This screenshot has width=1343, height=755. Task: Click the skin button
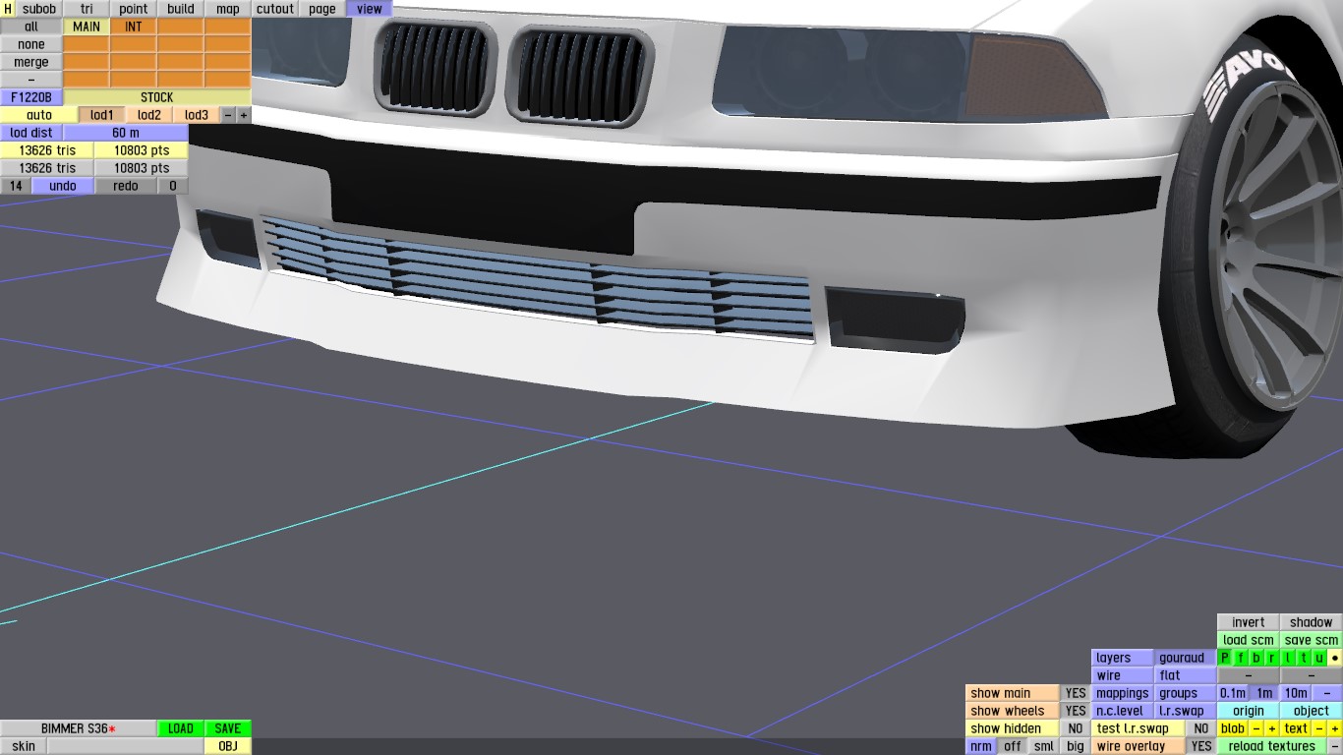(x=24, y=746)
